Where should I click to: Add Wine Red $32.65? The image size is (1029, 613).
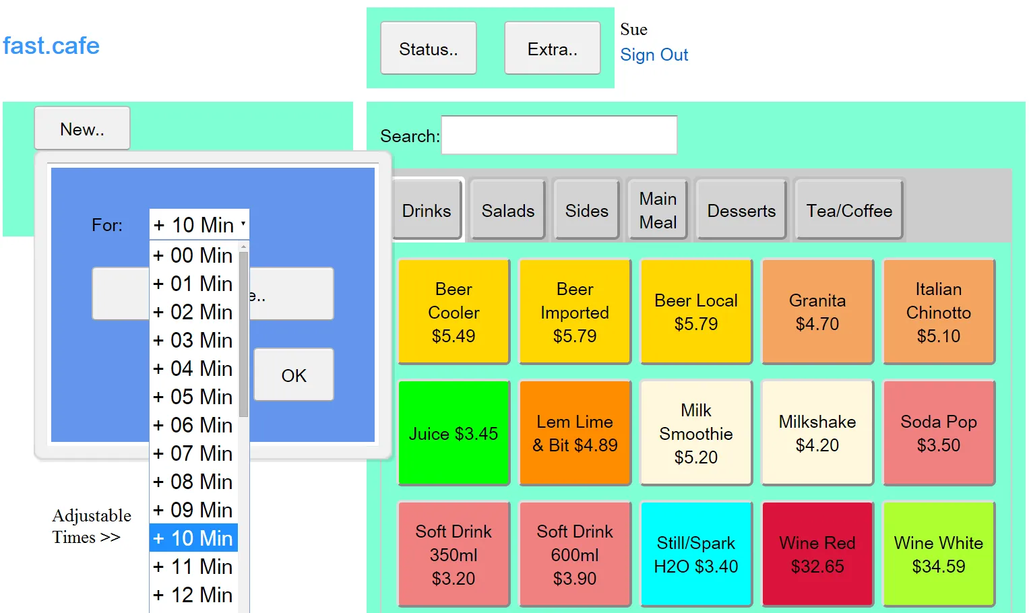click(817, 554)
